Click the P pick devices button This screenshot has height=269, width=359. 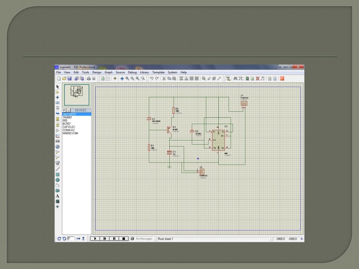64,110
